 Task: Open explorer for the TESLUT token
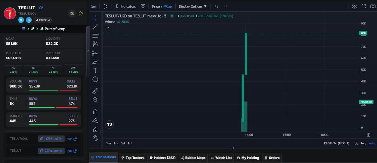tap(72, 151)
